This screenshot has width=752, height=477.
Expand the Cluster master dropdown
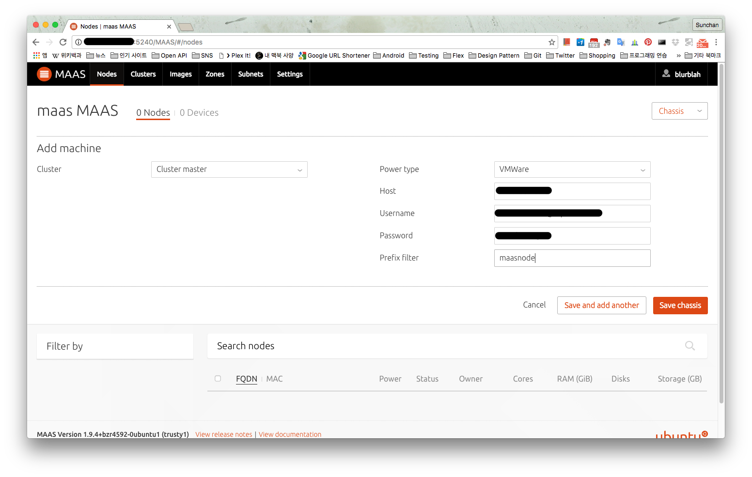tap(229, 169)
